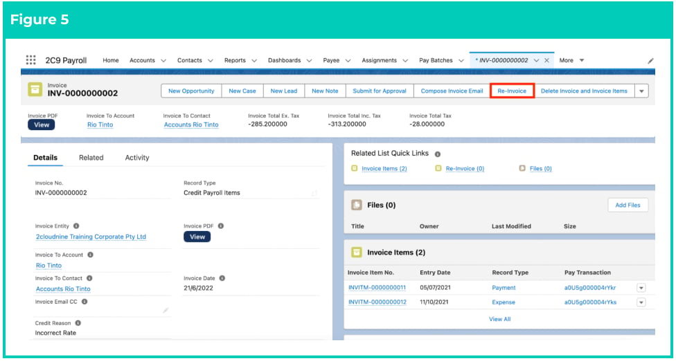Image resolution: width=676 pixels, height=361 pixels.
Task: Click the info icon next to Related List Quick Links
Action: [x=437, y=154]
